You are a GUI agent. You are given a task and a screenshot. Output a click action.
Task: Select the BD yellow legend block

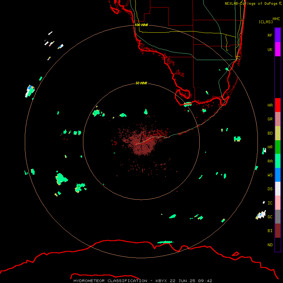pyautogui.click(x=278, y=133)
